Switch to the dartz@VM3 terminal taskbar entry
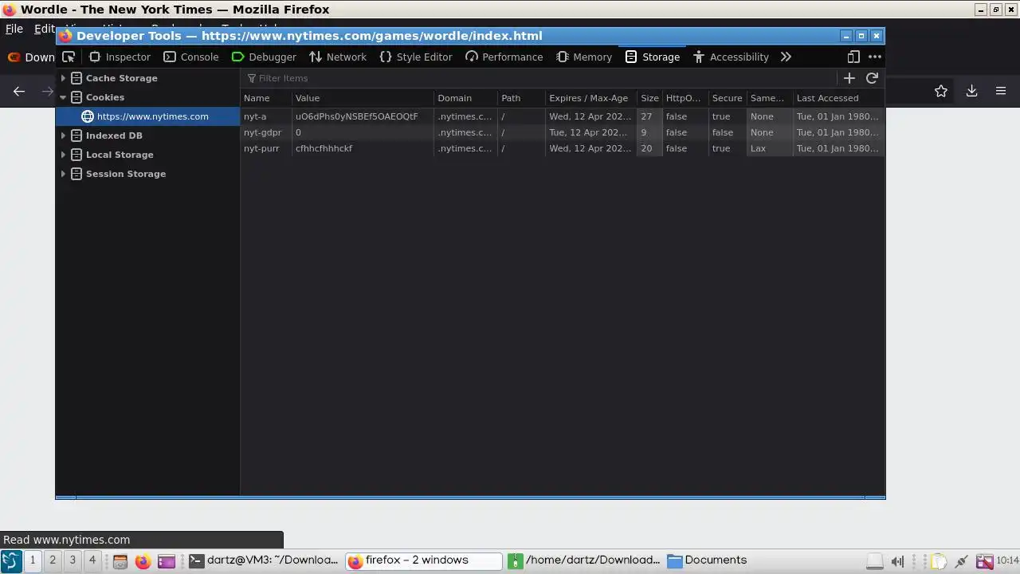1020x574 pixels. (264, 560)
